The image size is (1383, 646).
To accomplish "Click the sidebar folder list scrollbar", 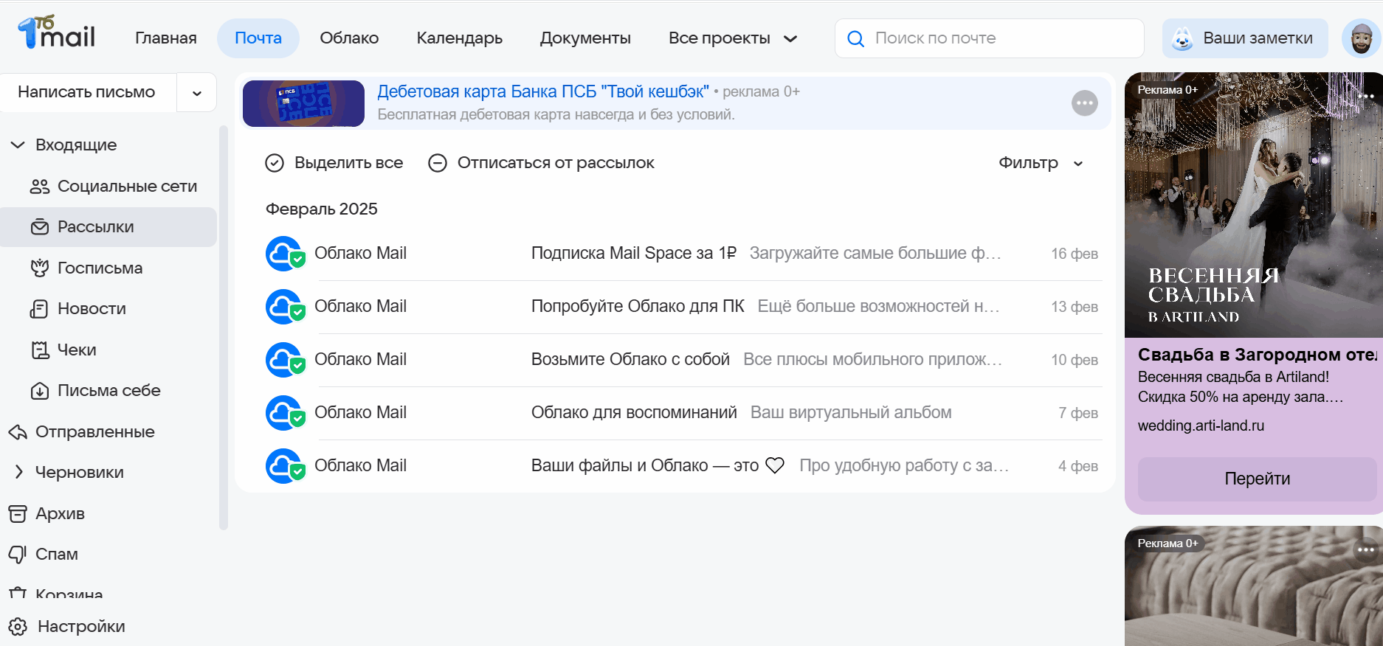I will coord(224,328).
